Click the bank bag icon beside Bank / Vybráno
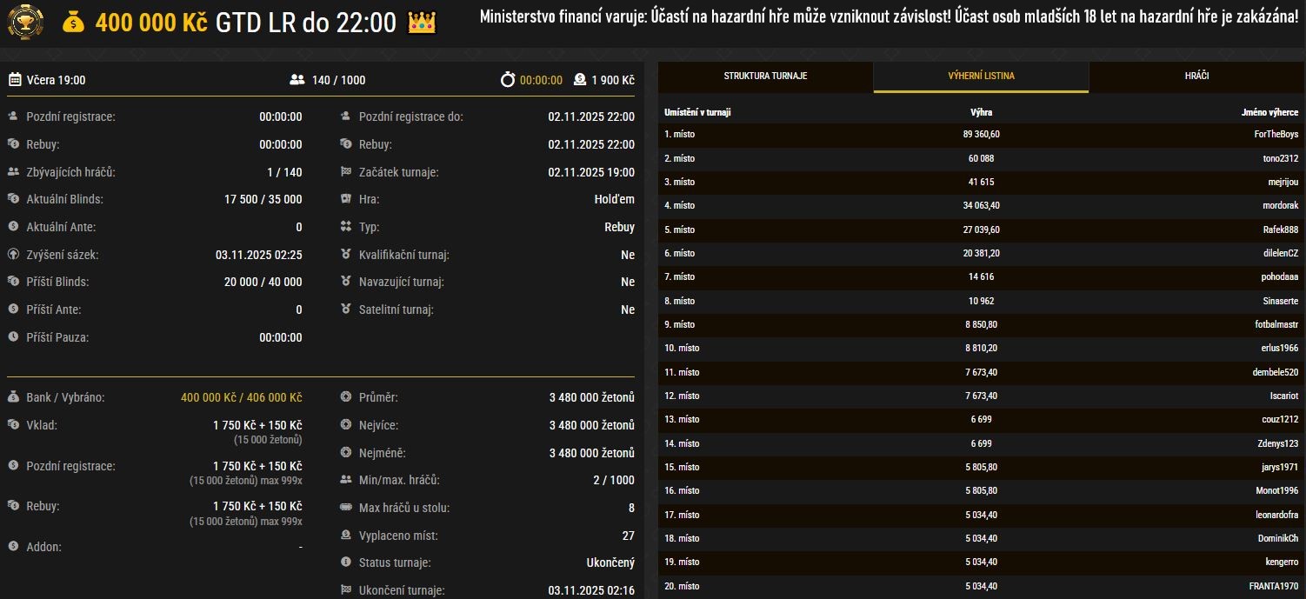This screenshot has width=1306, height=599. click(x=13, y=397)
